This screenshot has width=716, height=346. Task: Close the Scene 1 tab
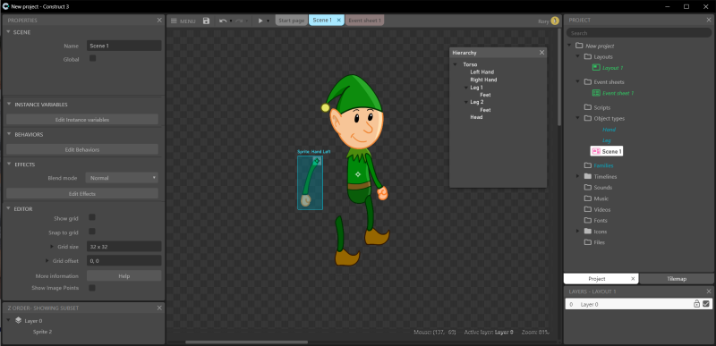coord(339,21)
